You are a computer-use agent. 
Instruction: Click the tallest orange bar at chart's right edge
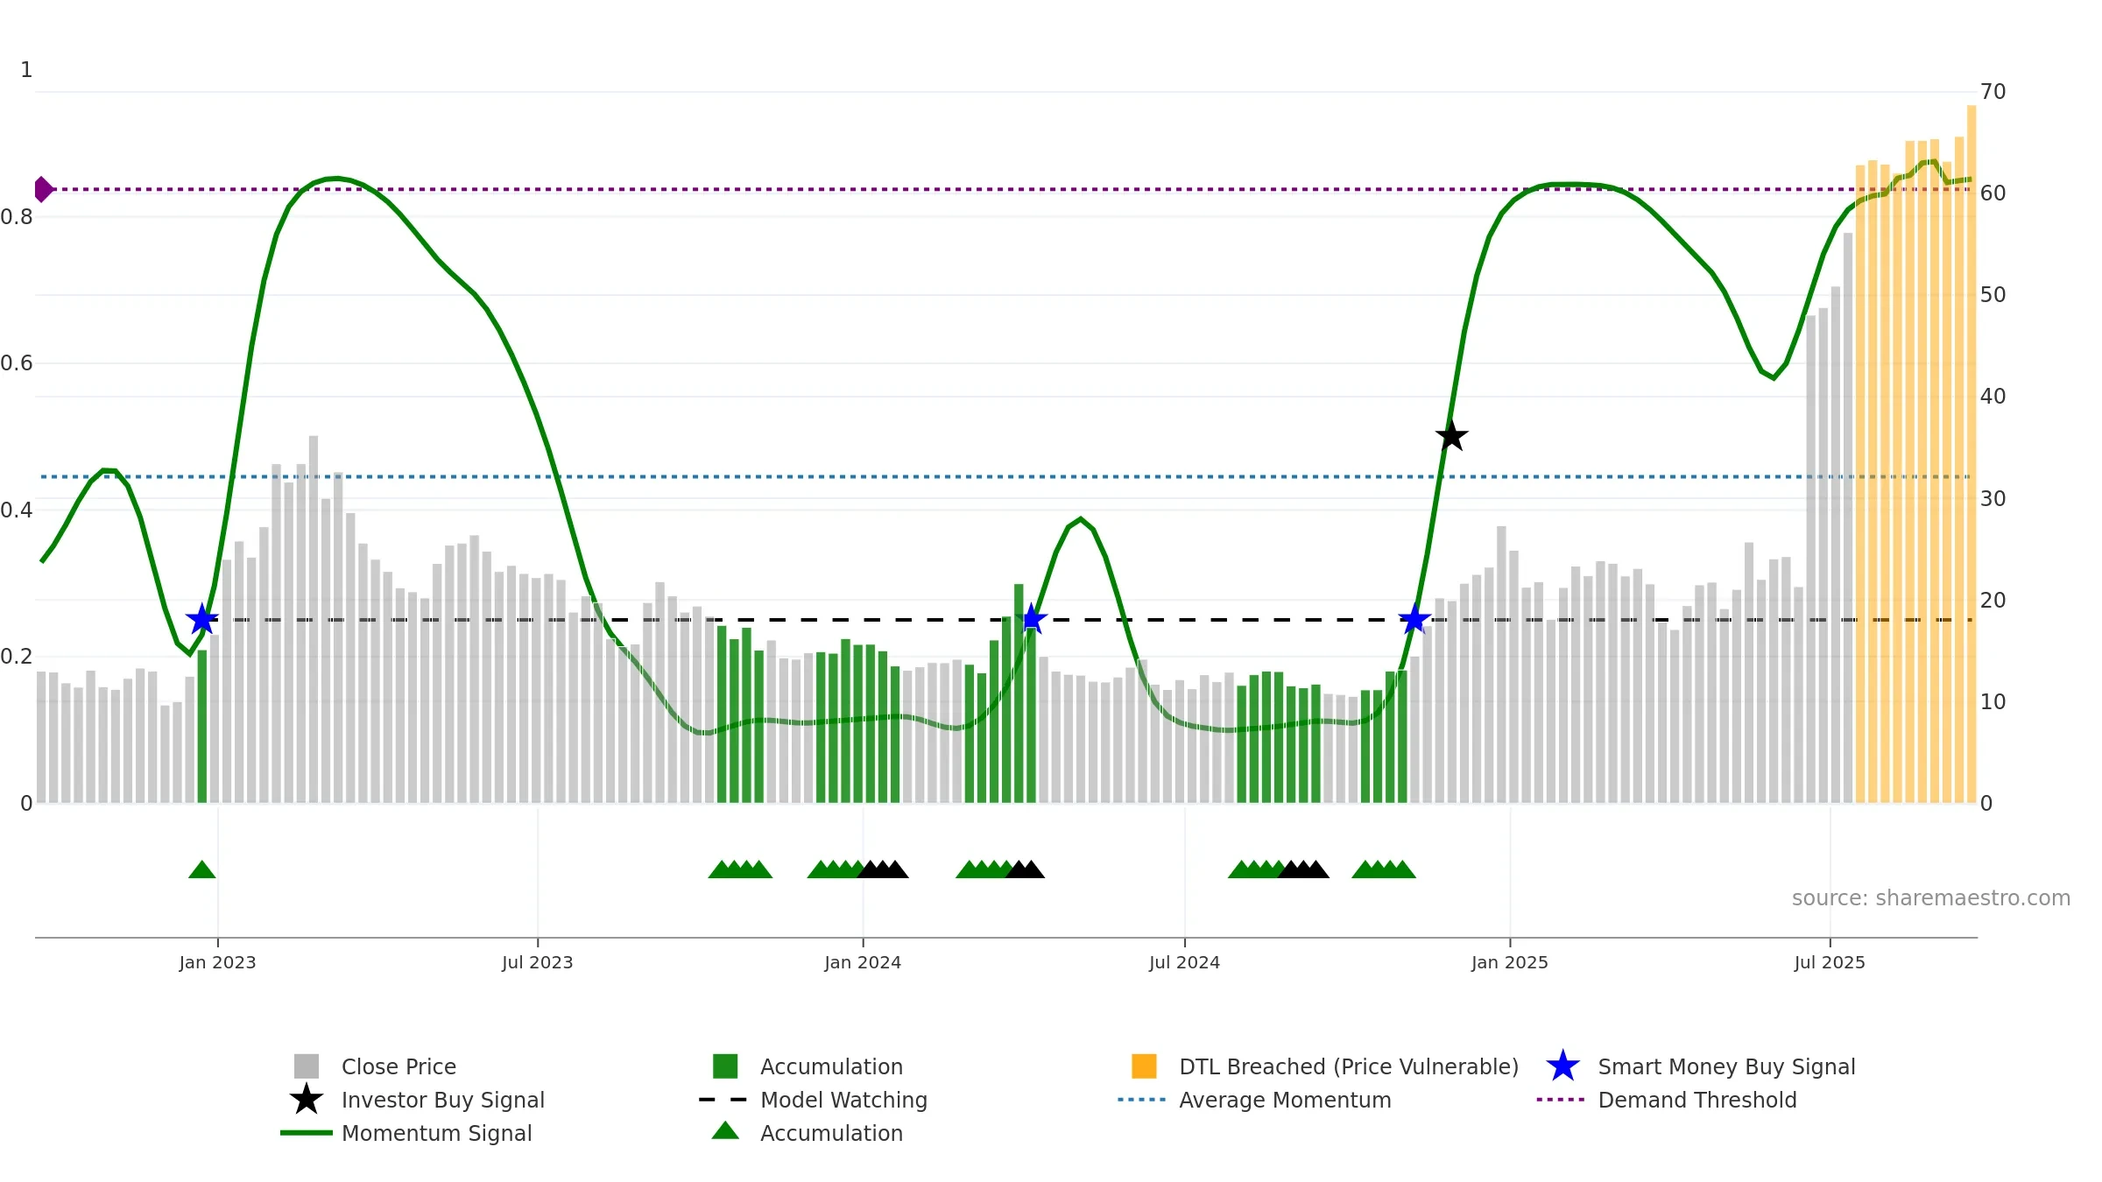[x=1972, y=454]
